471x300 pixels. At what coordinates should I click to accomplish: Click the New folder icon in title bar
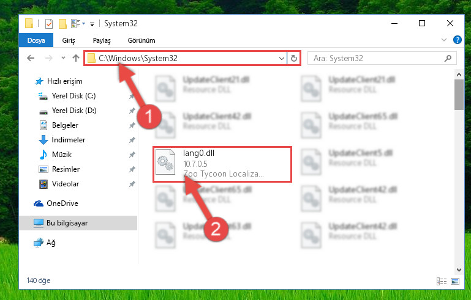coord(62,23)
